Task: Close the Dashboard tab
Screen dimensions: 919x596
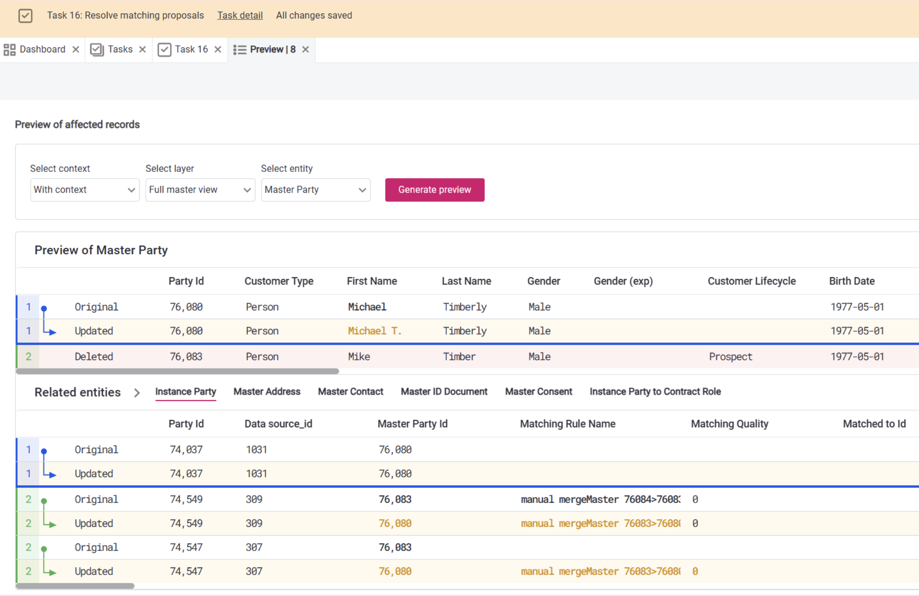Action: tap(76, 49)
